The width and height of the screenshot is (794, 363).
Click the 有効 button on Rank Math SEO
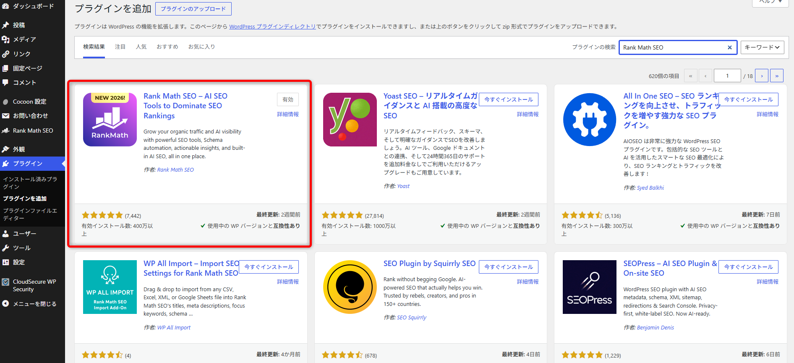point(288,99)
